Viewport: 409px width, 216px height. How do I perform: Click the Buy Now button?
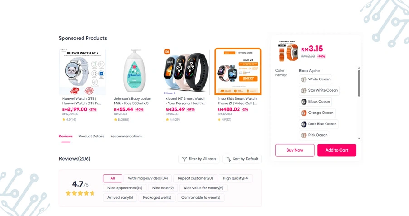pos(295,150)
